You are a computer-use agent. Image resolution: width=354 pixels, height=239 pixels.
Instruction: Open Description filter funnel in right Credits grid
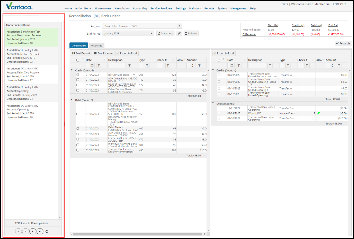270,66
